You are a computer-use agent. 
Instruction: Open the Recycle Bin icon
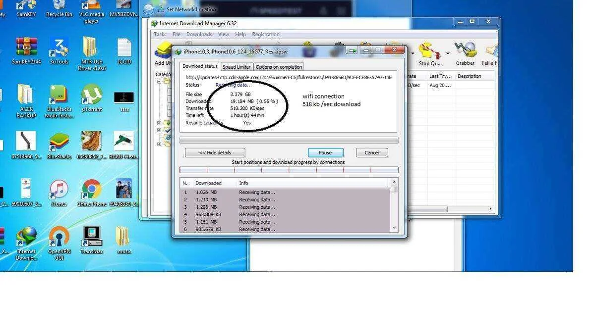click(x=59, y=9)
